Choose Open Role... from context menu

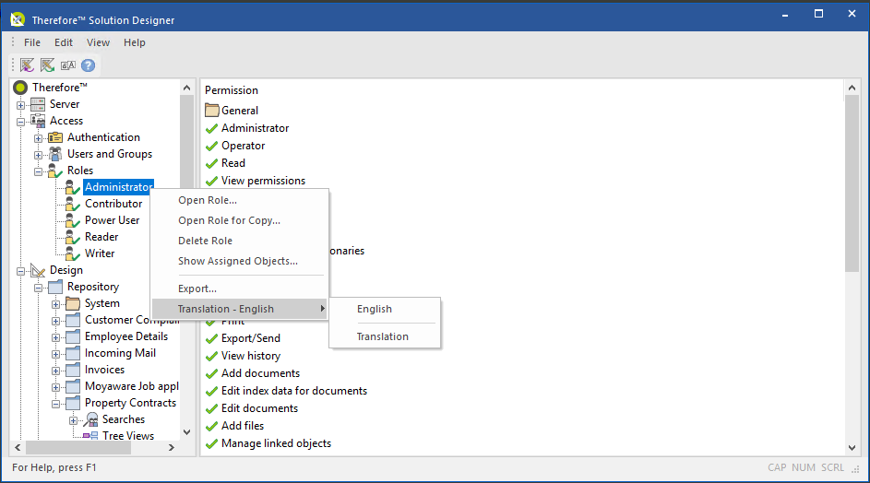click(240, 200)
